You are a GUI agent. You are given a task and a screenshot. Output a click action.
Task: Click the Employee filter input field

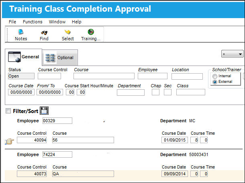(x=153, y=76)
